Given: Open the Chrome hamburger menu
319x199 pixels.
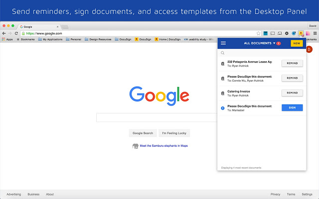Looking at the screenshot, I should point(315,33).
